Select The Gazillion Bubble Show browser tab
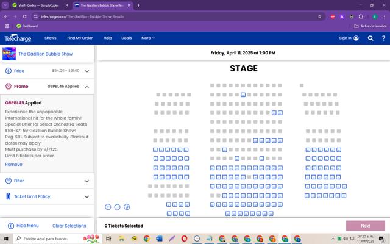The width and height of the screenshot is (390, 244). coord(103,5)
